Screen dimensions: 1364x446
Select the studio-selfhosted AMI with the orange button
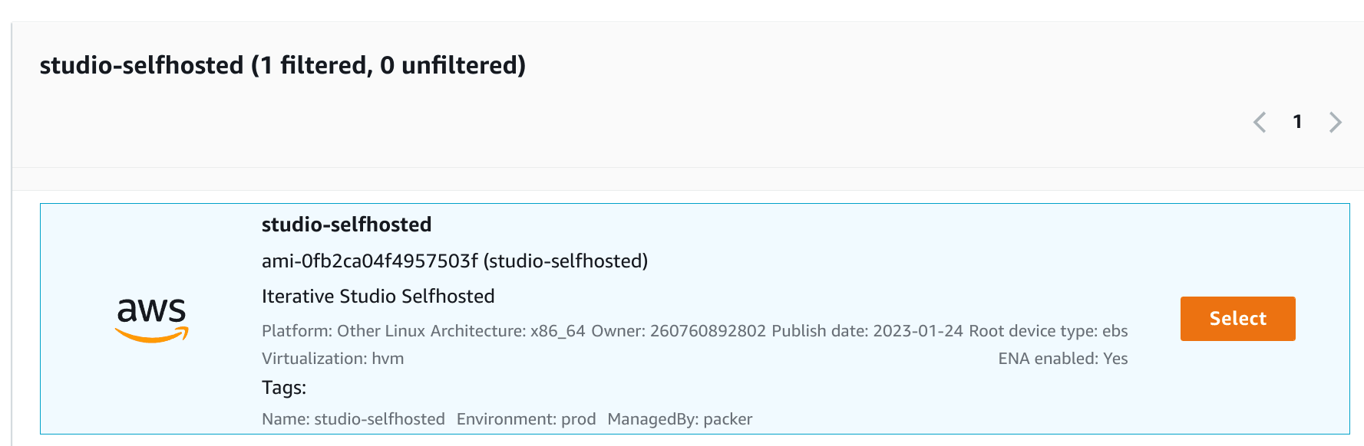click(x=1237, y=319)
